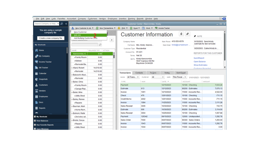Viewport: 259px width, 146px height.
Task: Open the Reports shortcut in sidebar
Action: (x=42, y=108)
